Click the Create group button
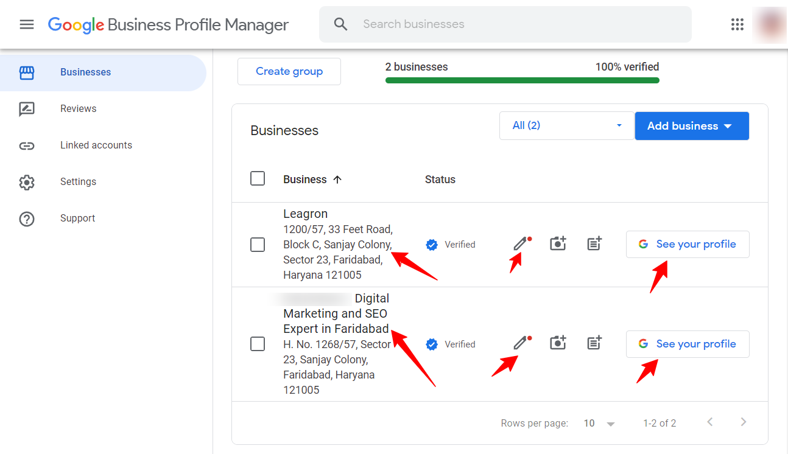Viewport: 788px width, 454px height. 289,71
